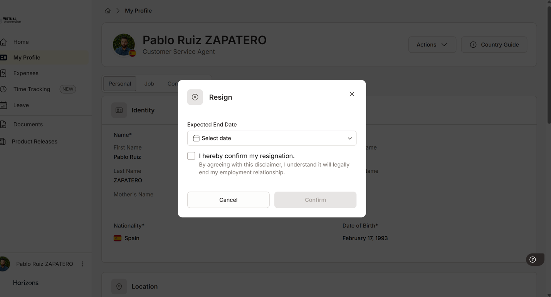Click the Confirm button
Image resolution: width=551 pixels, height=297 pixels.
pos(315,200)
